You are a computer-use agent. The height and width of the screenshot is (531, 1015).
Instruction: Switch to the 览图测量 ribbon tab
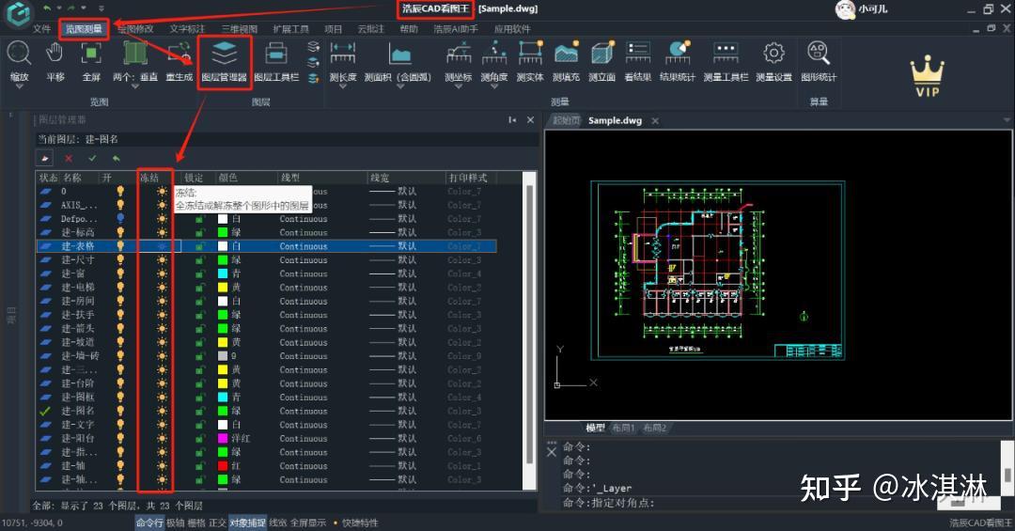[x=84, y=28]
